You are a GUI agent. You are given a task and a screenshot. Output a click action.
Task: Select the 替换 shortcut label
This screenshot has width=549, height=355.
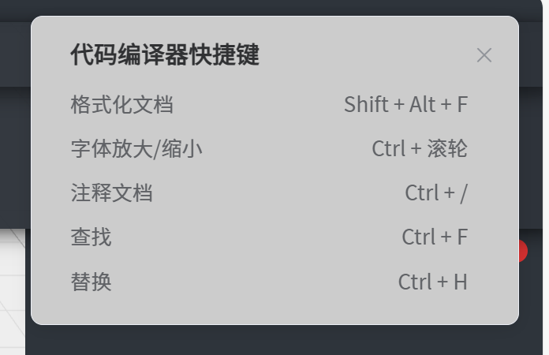[x=91, y=281]
